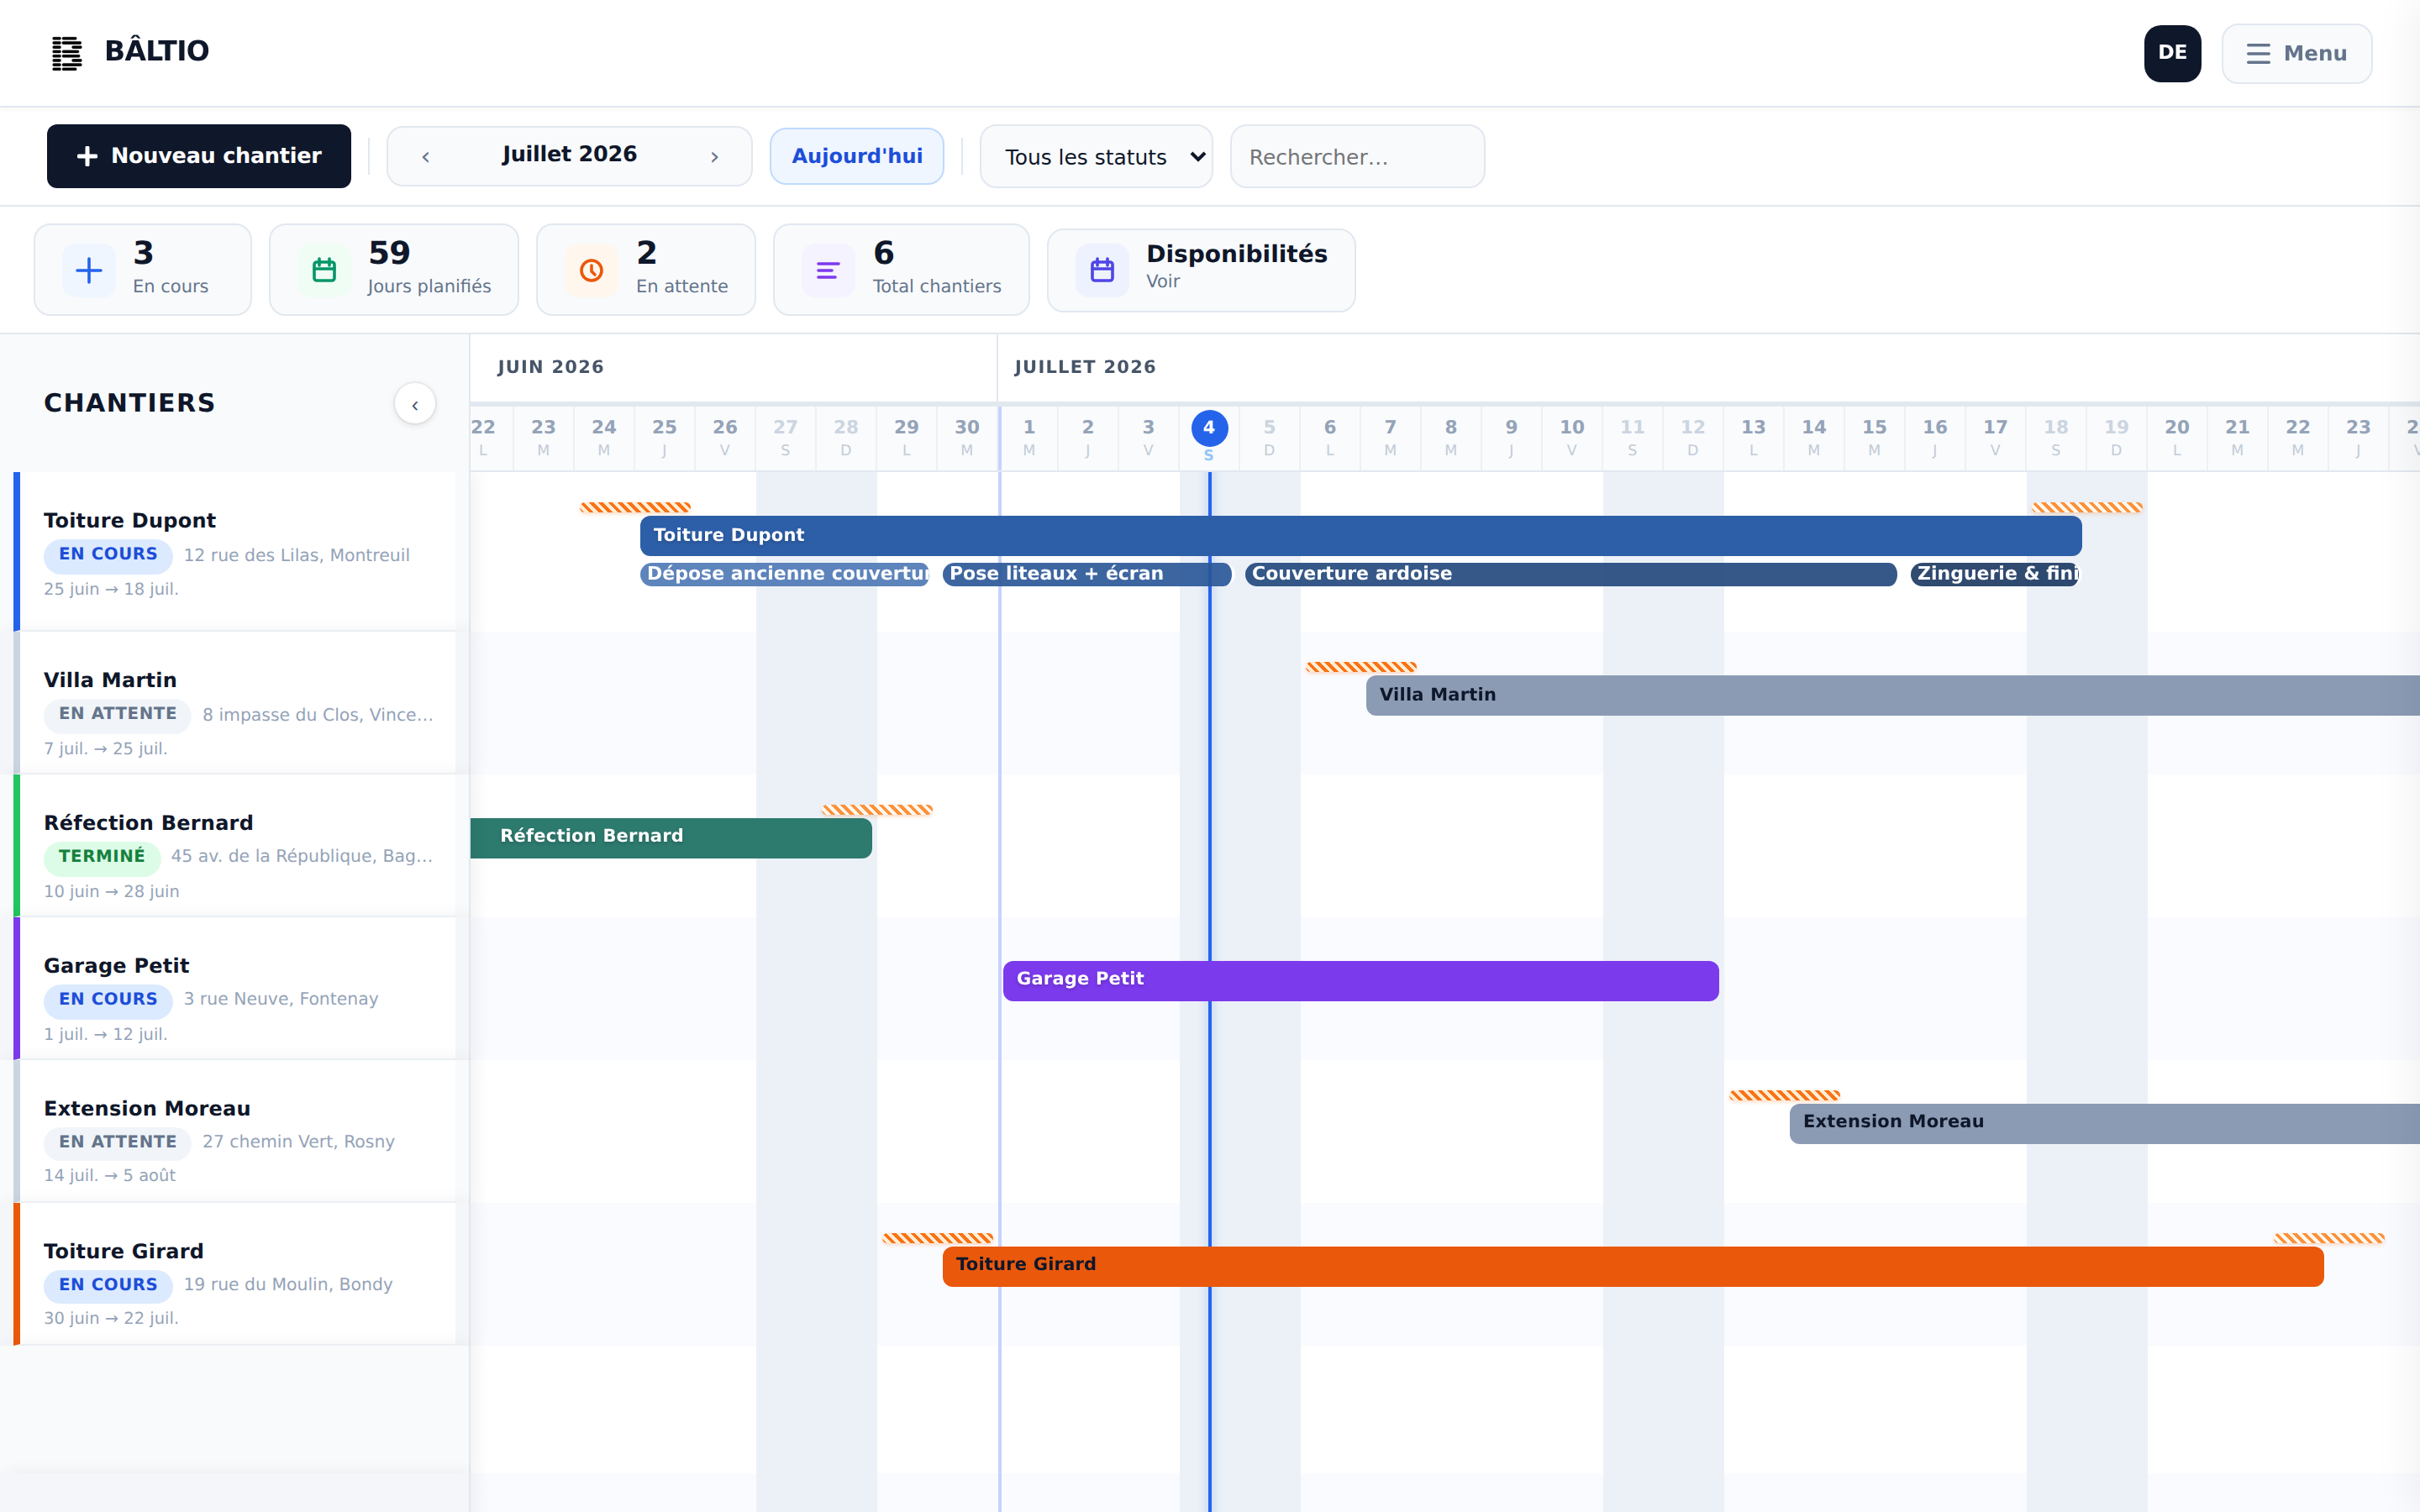Click the Couverture ardoise phase bar
2420x1512 pixels.
(1571, 574)
